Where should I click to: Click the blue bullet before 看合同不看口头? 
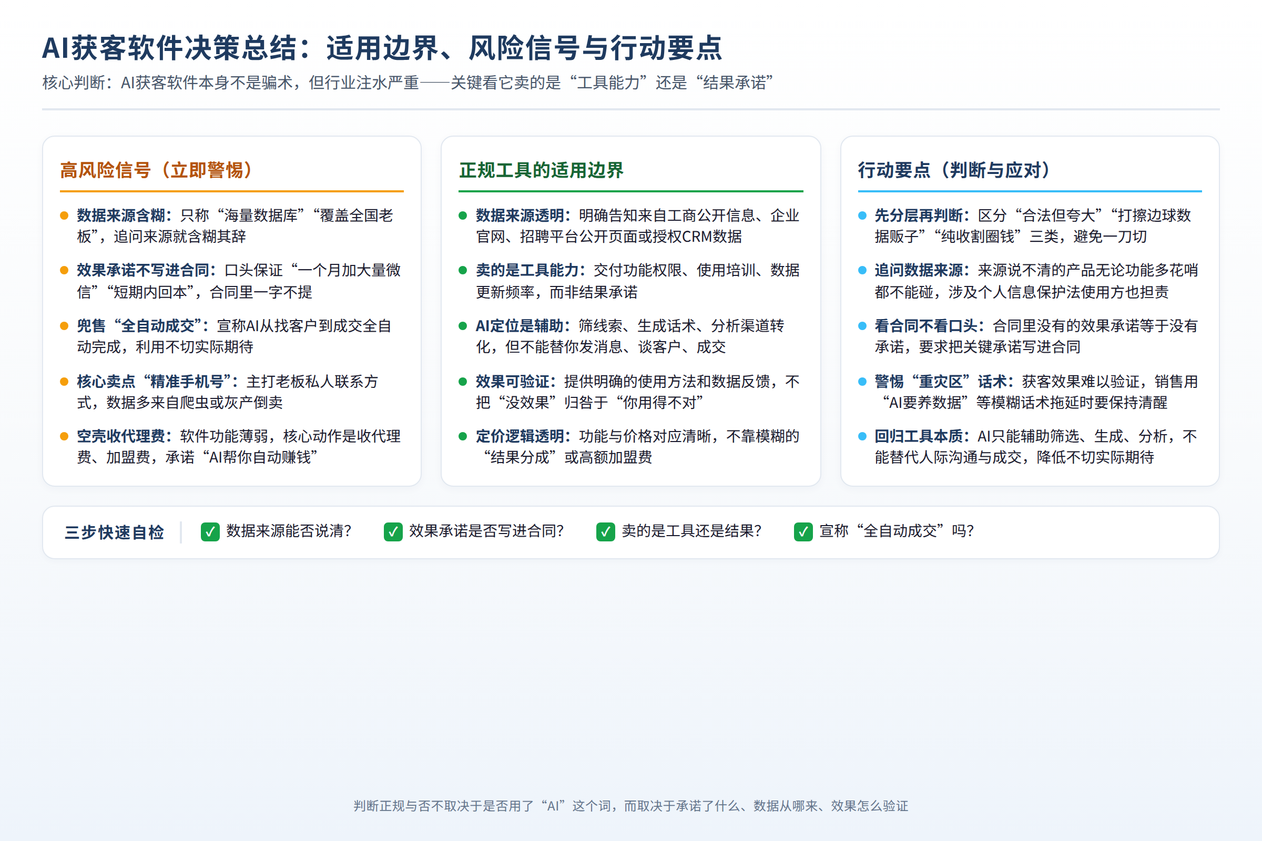862,326
